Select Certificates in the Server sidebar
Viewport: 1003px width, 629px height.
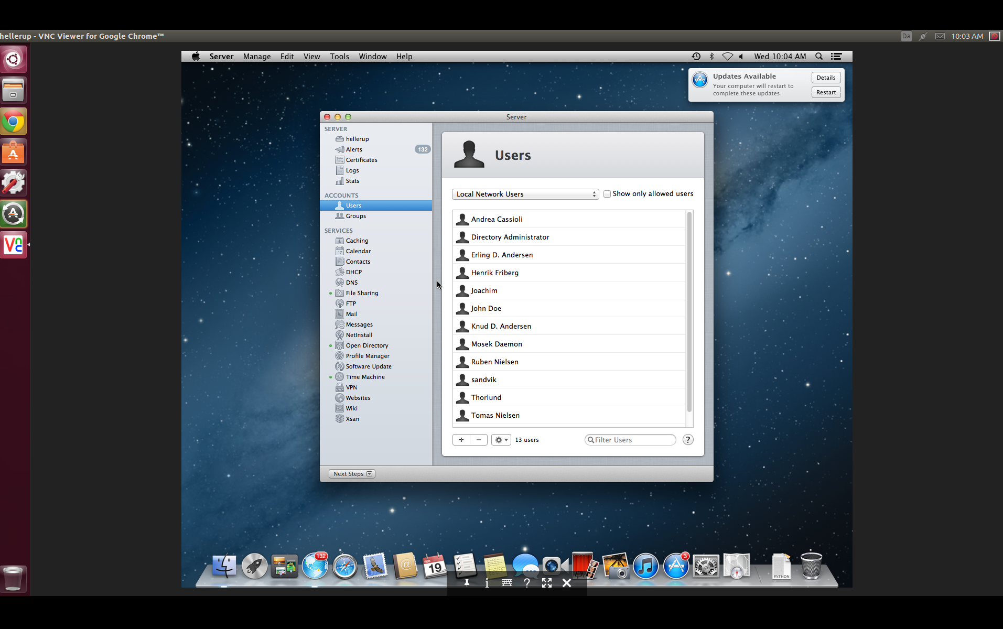pos(361,160)
